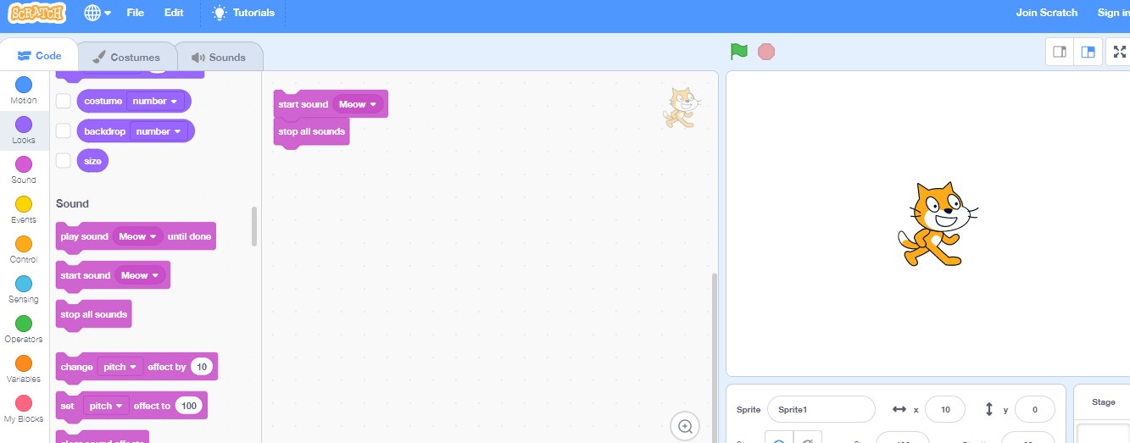Screen dimensions: 1130x443
Task: Expand pitch dropdown in change effect block
Action: click(x=120, y=367)
